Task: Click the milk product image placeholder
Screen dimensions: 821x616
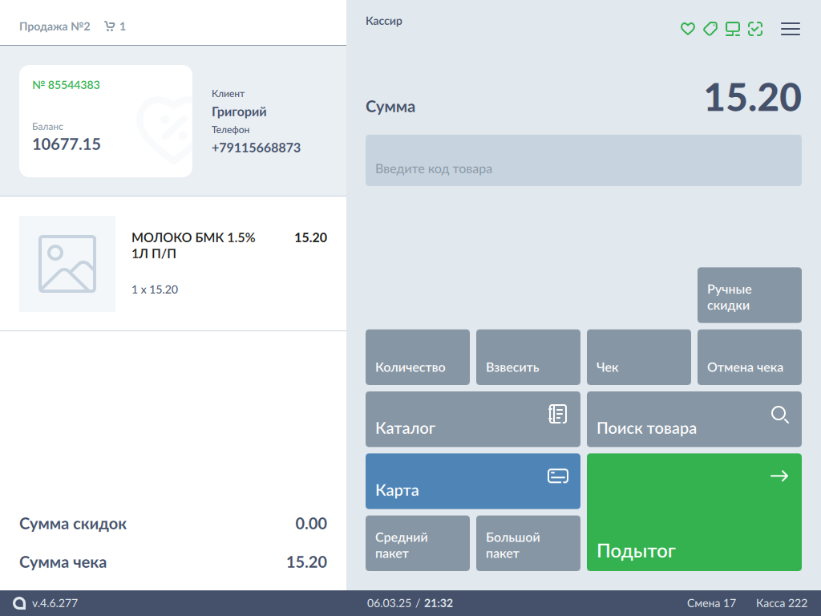Action: point(67,264)
